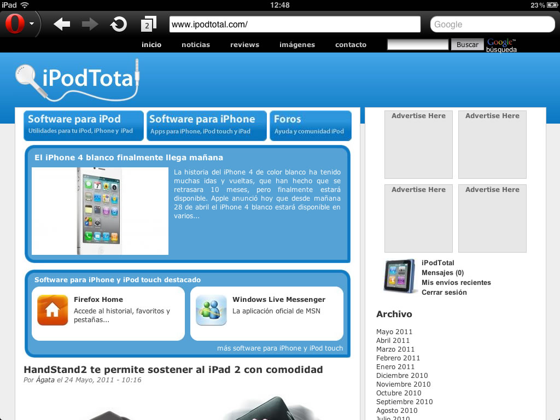Open the inicio menu item
This screenshot has width=560, height=420.
151,45
